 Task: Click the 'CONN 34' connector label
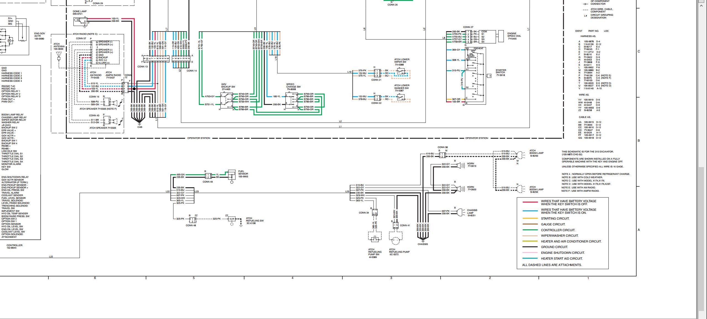coord(364,213)
